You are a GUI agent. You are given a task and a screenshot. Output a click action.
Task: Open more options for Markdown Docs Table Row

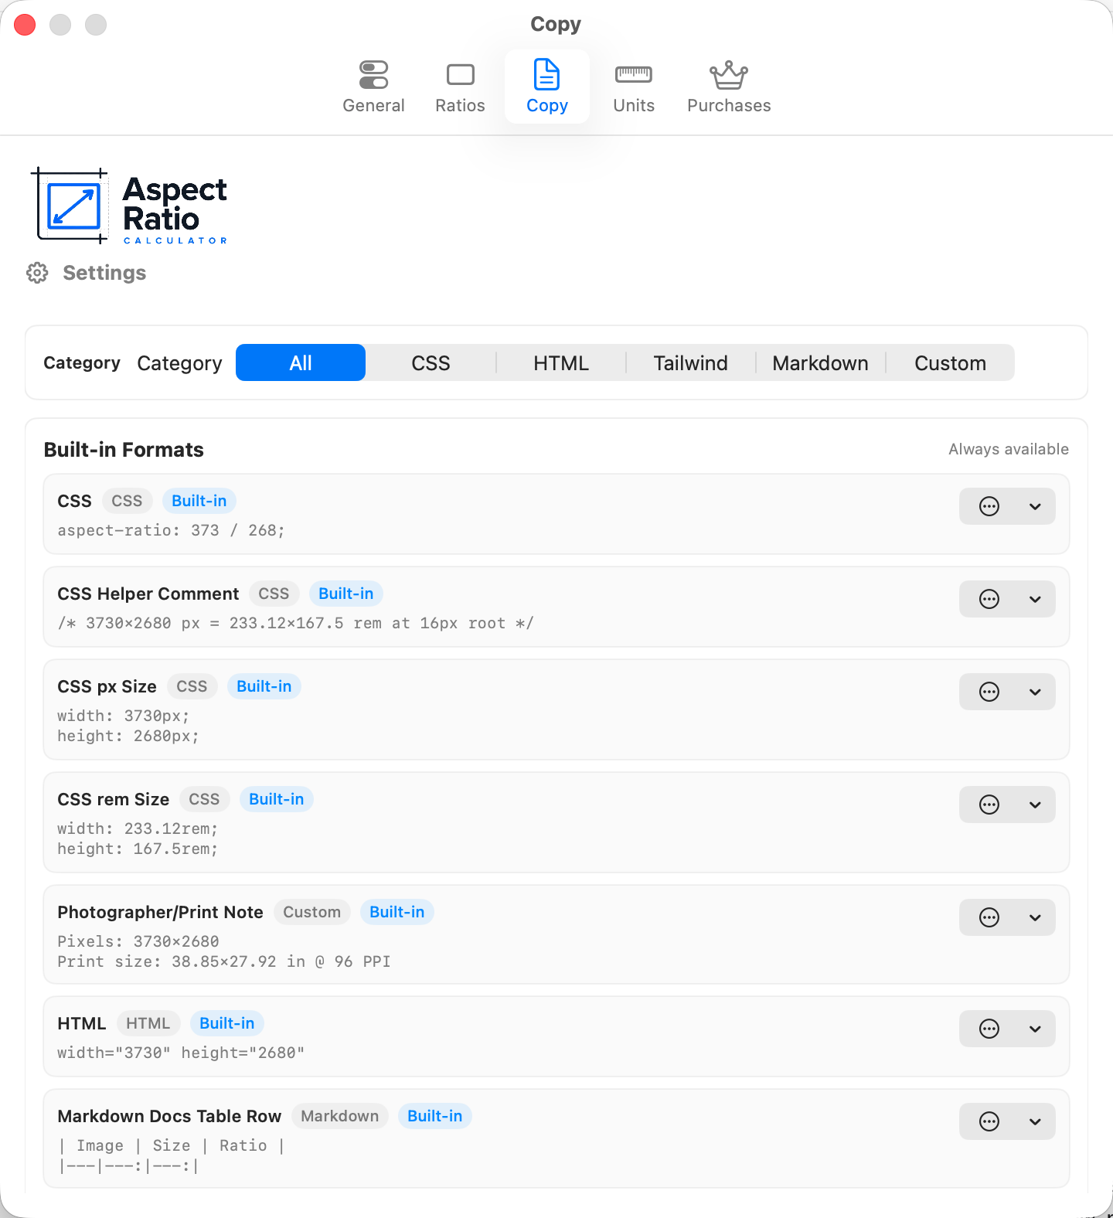tap(989, 1121)
